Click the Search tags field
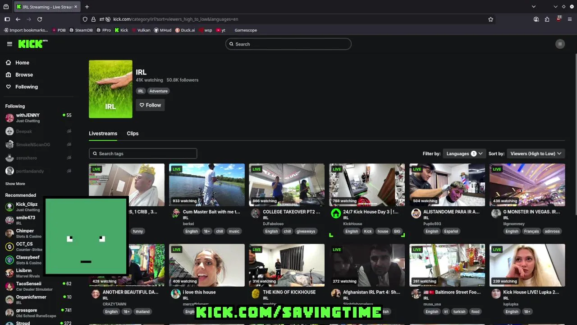577x325 pixels. pos(143,153)
